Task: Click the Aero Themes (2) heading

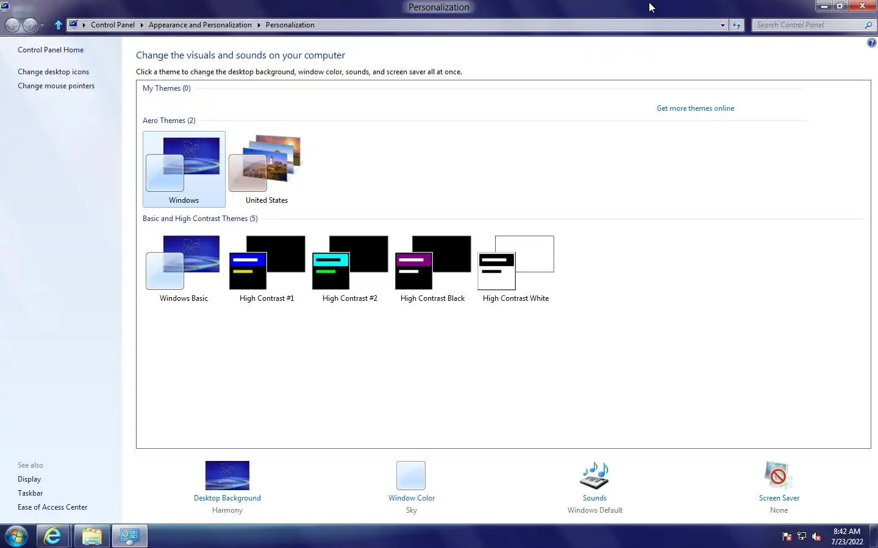Action: click(169, 121)
